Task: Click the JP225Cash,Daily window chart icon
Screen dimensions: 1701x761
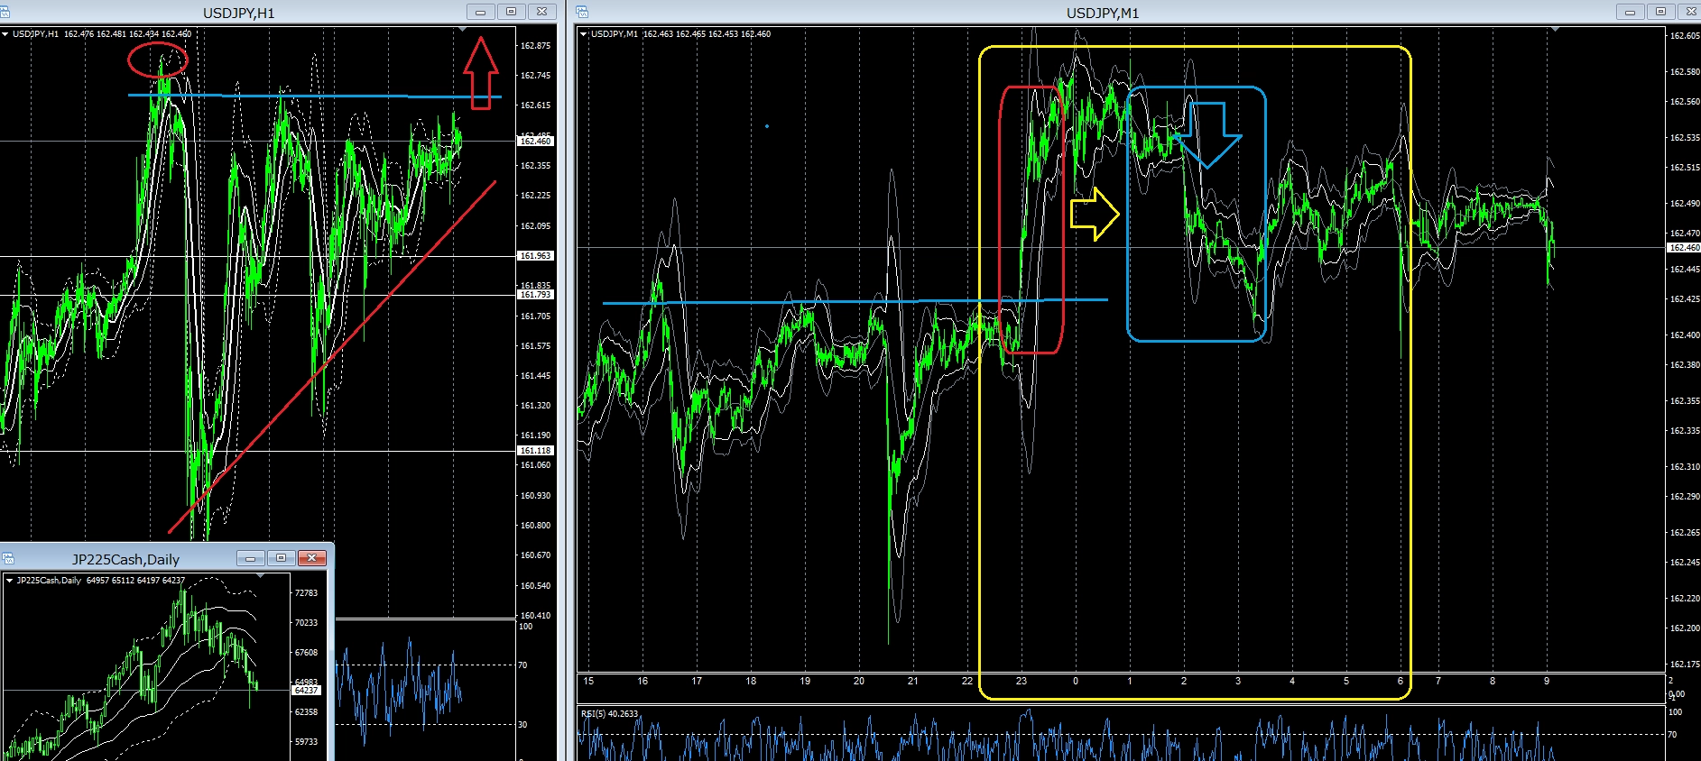Action: click(x=8, y=558)
